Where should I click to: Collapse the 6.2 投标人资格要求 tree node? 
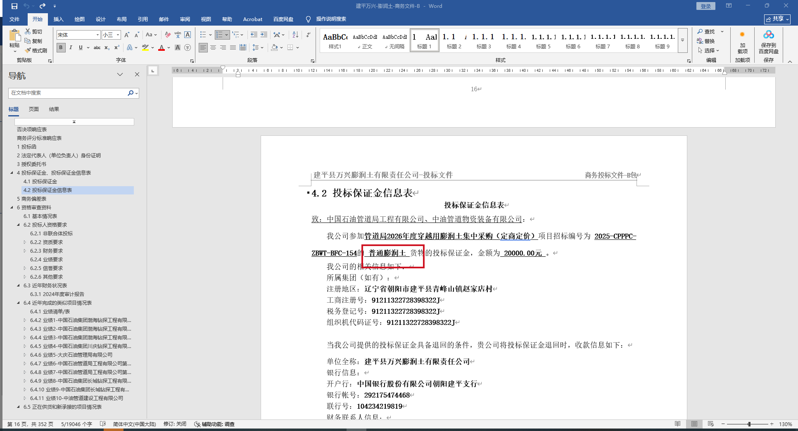(x=19, y=225)
